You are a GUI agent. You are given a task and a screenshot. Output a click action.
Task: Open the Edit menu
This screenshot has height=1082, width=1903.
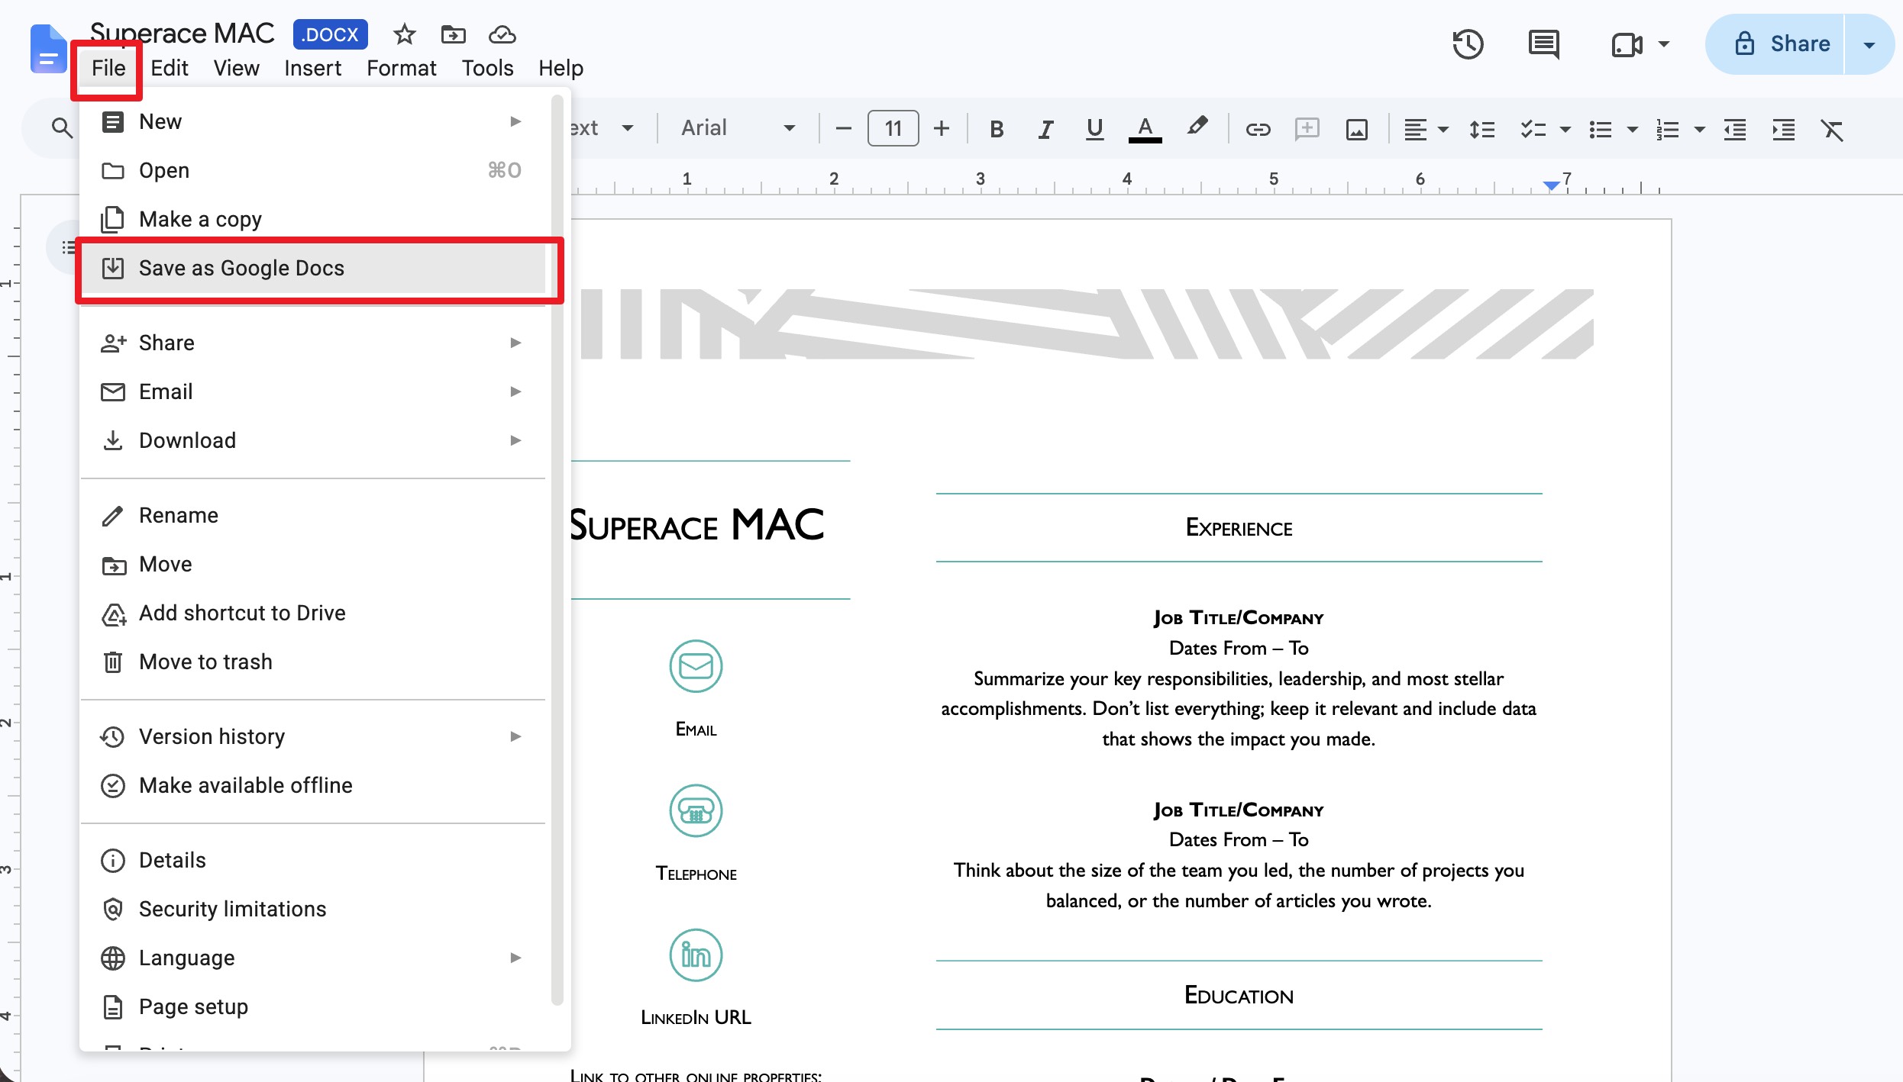tap(169, 68)
